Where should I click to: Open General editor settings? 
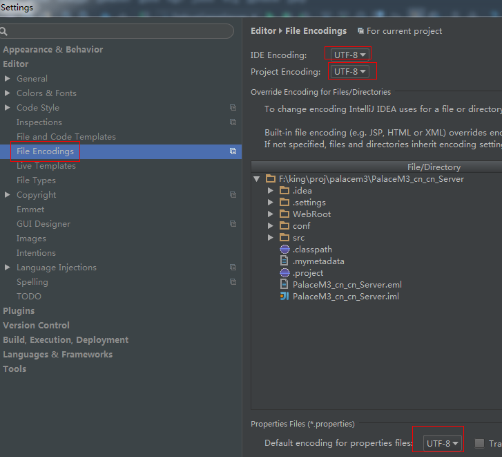[x=32, y=79]
